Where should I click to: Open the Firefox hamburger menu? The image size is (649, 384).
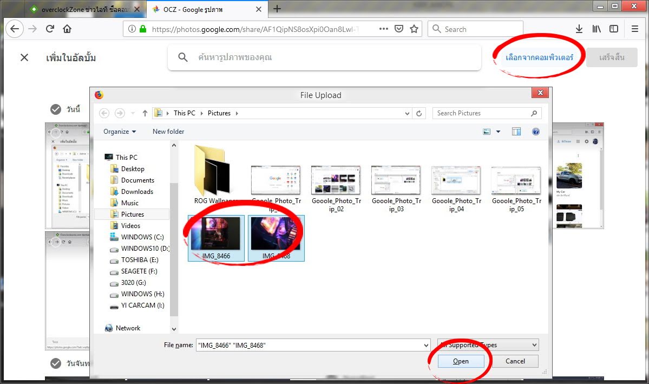634,29
